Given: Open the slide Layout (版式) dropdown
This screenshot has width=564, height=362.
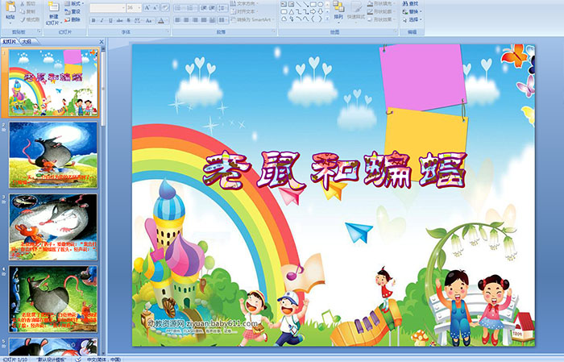Looking at the screenshot, I should [74, 3].
